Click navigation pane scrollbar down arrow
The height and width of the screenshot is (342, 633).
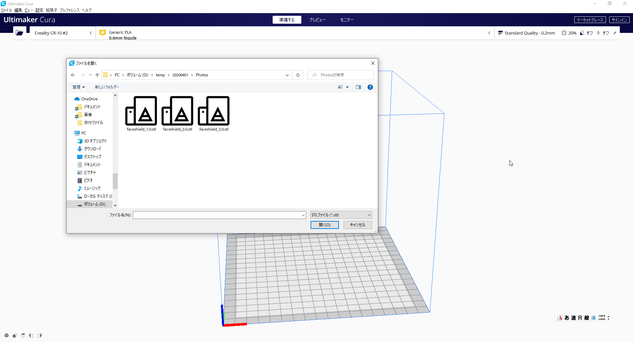pyautogui.click(x=115, y=205)
